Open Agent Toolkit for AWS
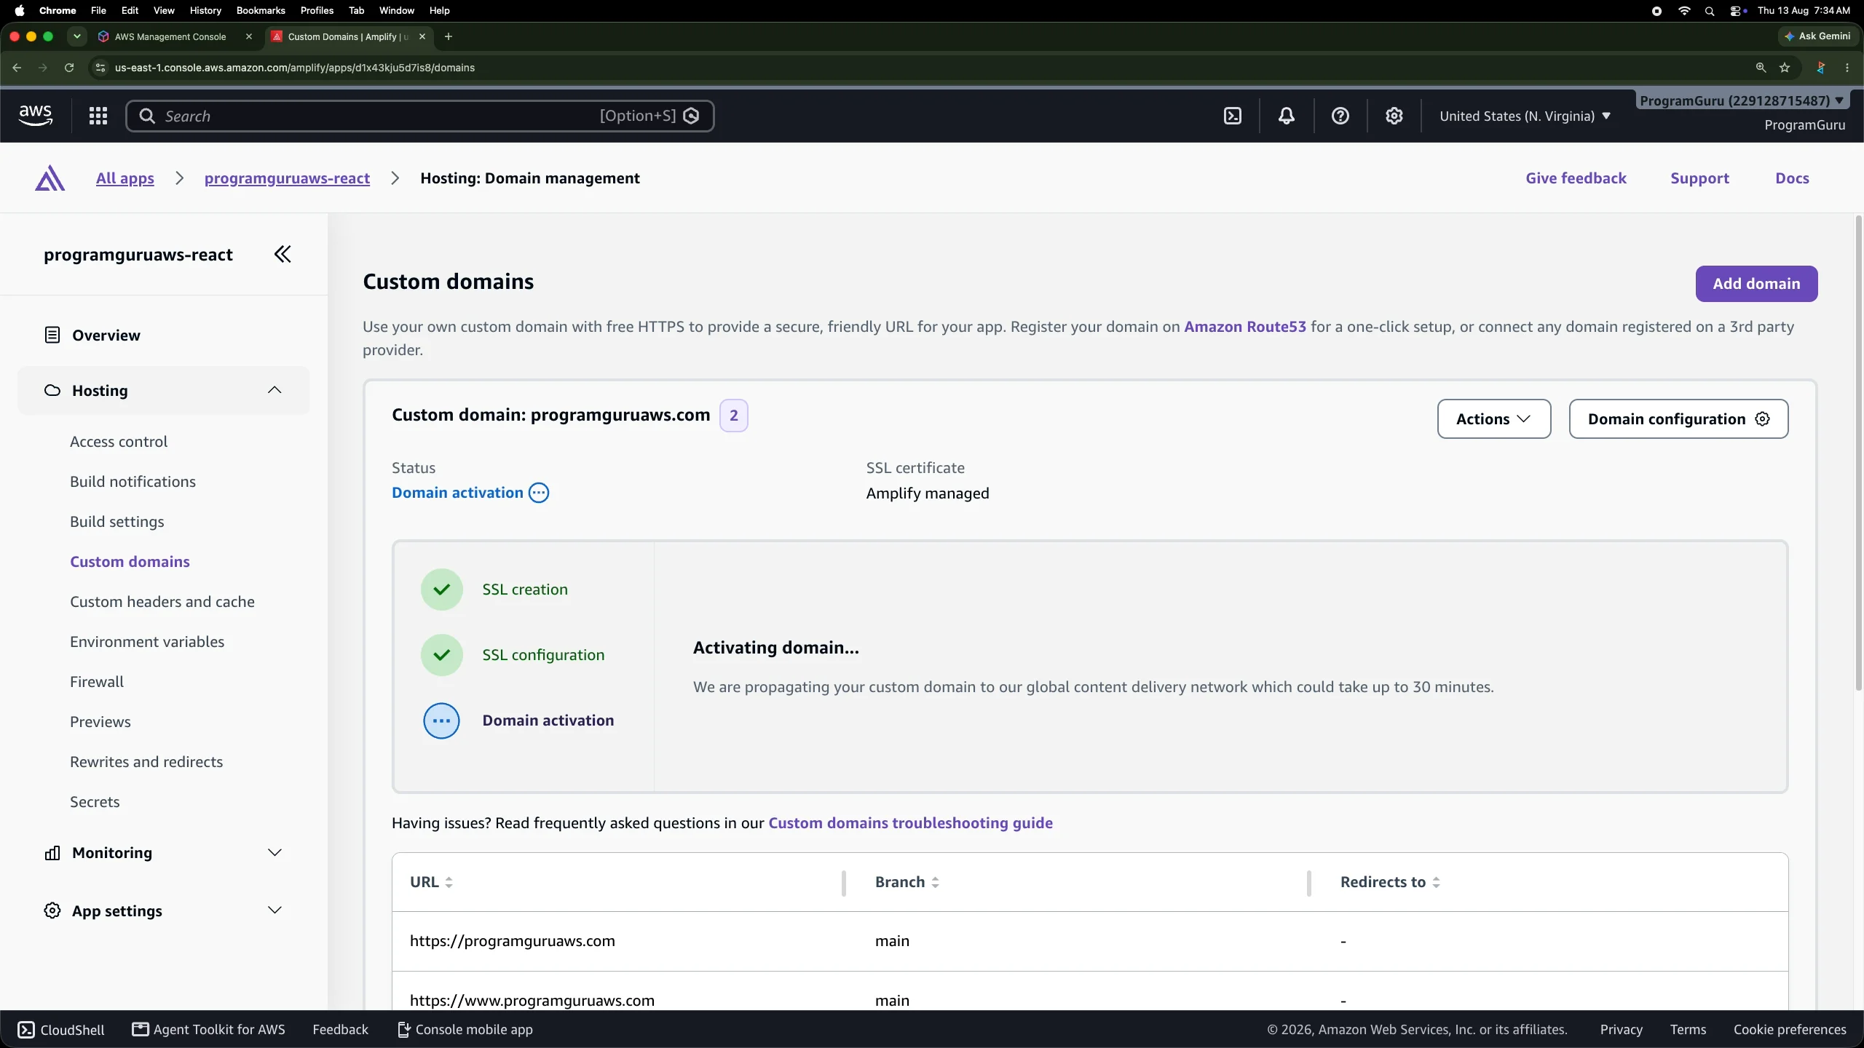The width and height of the screenshot is (1864, 1048). coord(209,1029)
